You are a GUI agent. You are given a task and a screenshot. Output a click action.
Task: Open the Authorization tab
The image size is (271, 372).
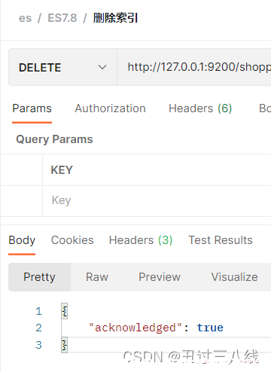pyautogui.click(x=110, y=108)
